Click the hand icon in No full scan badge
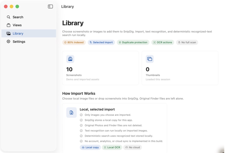 [x=179, y=42]
